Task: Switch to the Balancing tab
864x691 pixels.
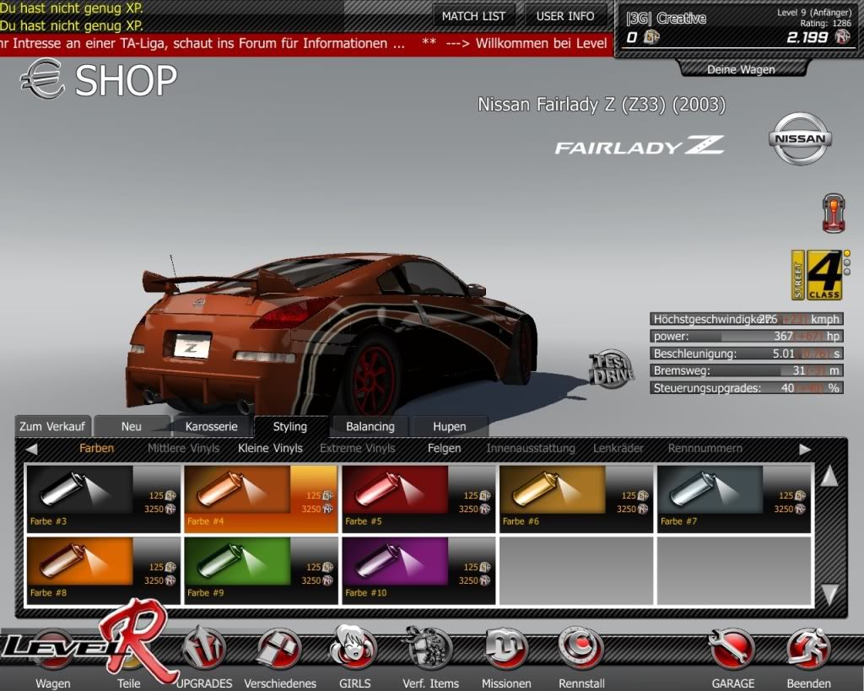Action: click(370, 426)
